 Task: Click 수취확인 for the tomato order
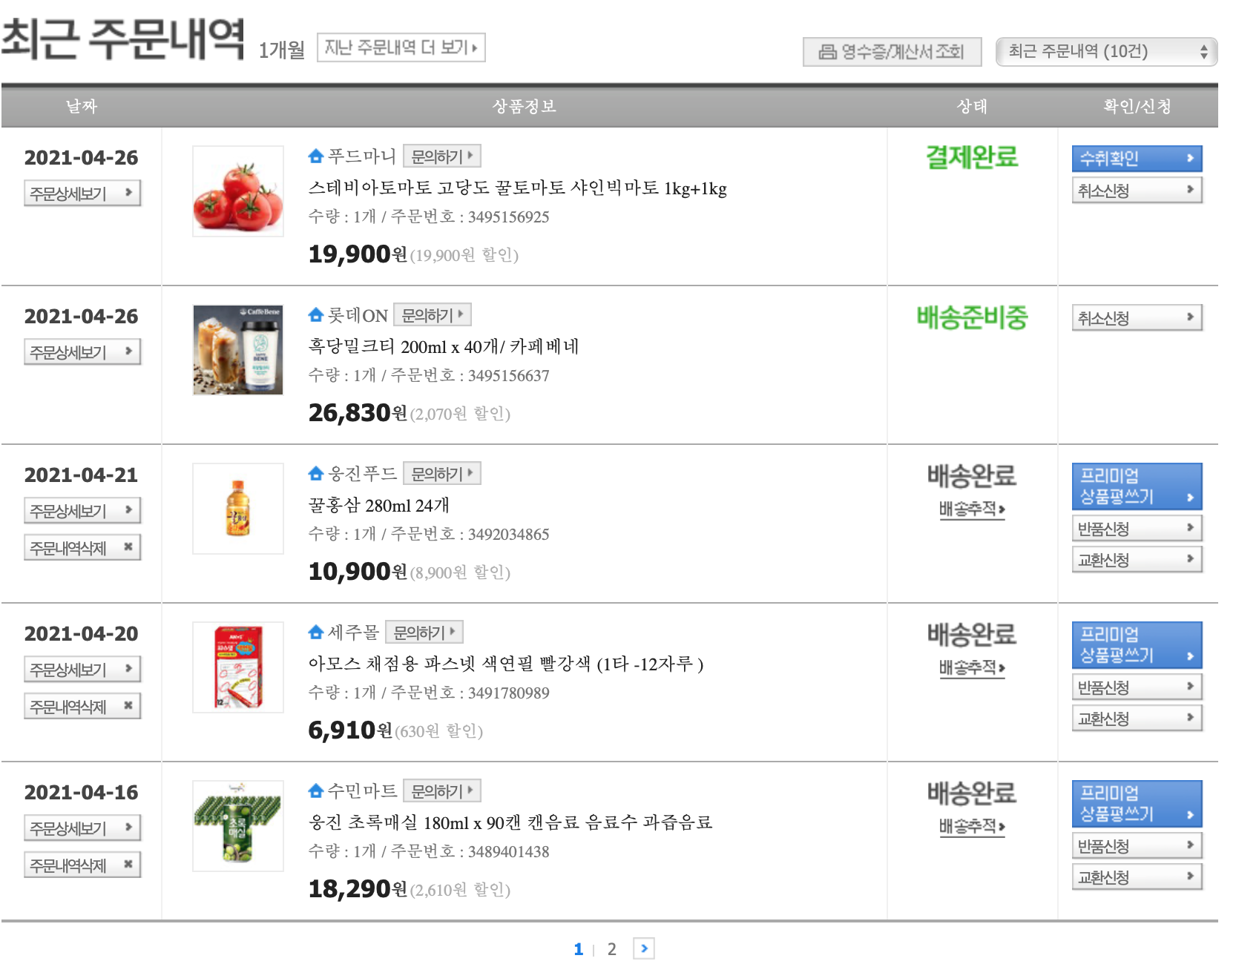[1137, 159]
